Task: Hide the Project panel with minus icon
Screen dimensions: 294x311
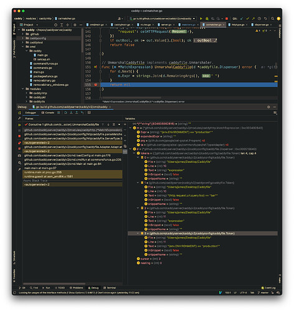Action: (x=81, y=25)
